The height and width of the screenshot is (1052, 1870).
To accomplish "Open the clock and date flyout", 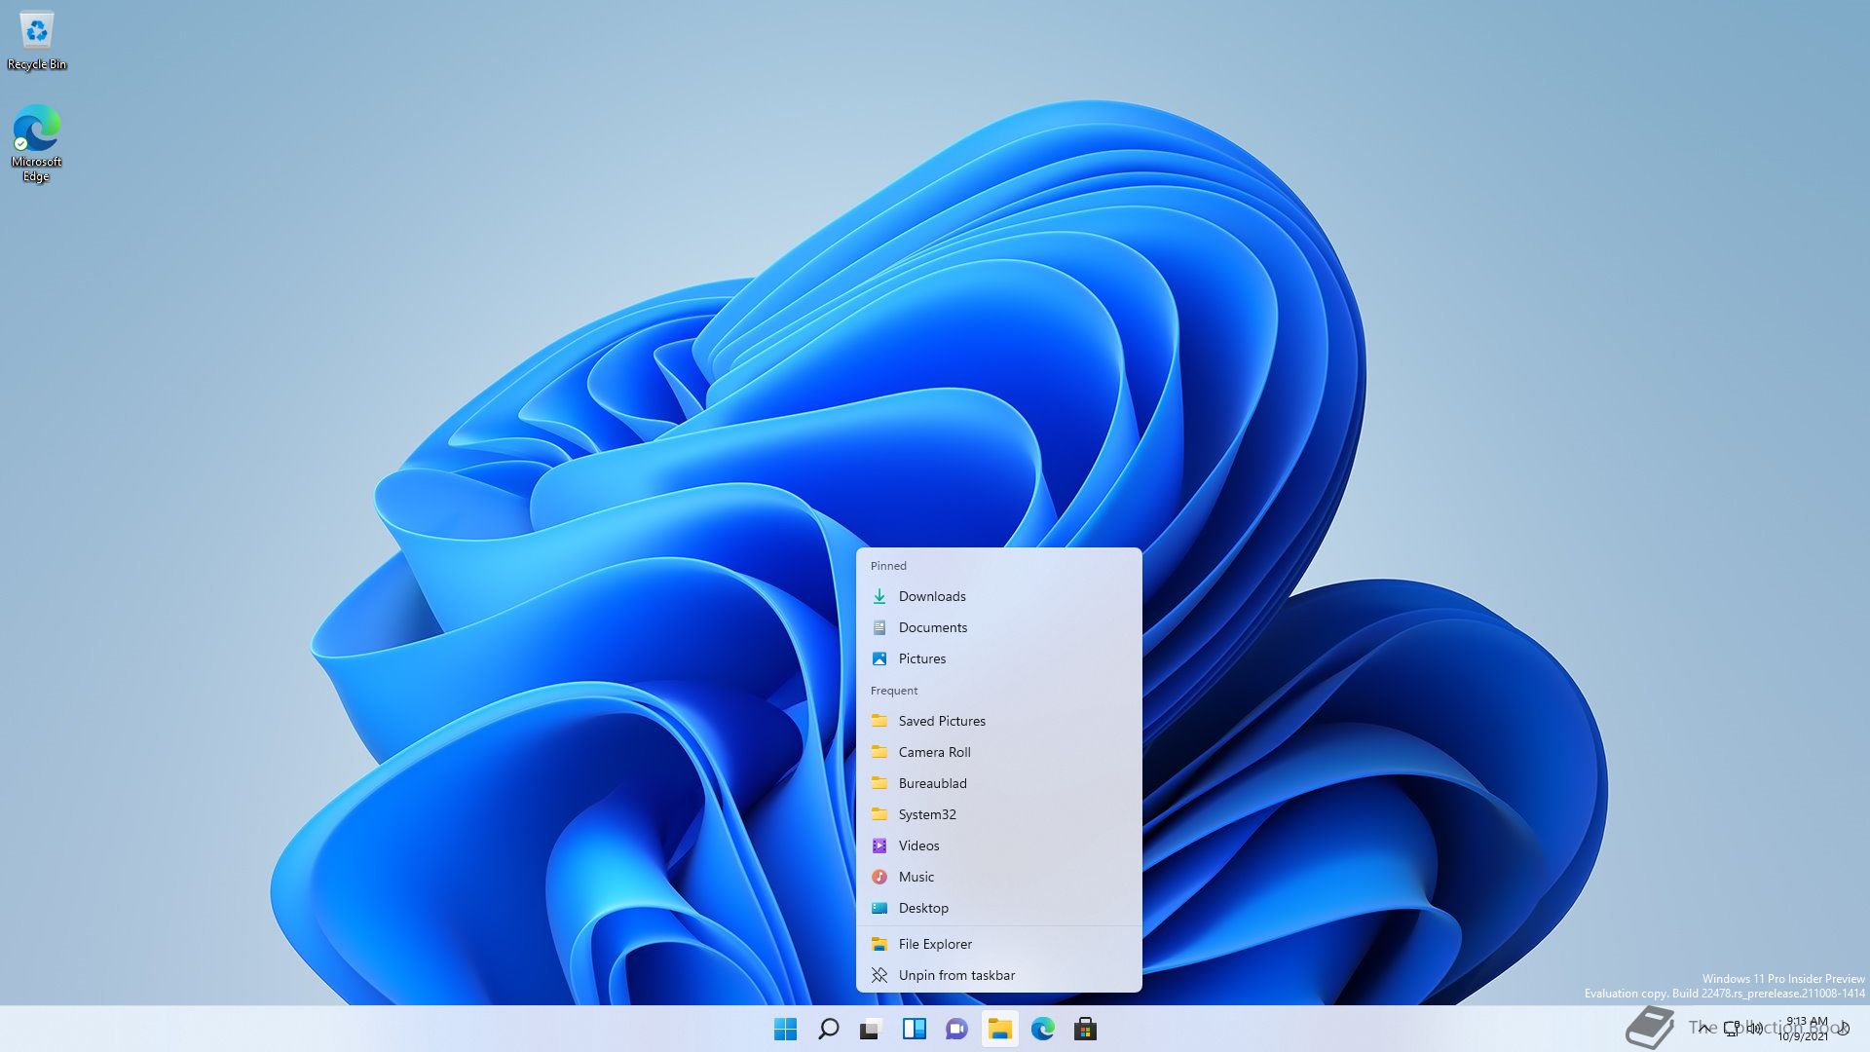I will [1805, 1029].
